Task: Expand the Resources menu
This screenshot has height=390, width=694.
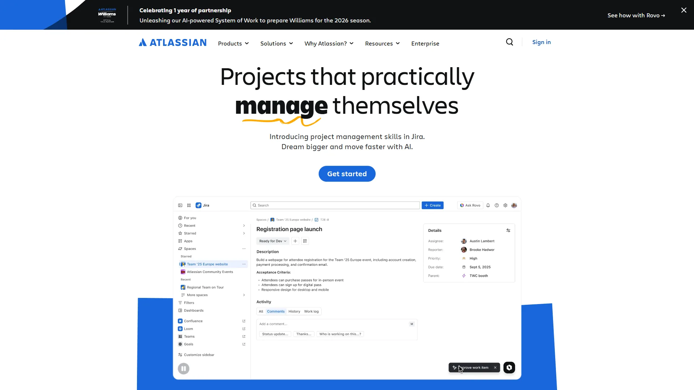Action: 382,44
